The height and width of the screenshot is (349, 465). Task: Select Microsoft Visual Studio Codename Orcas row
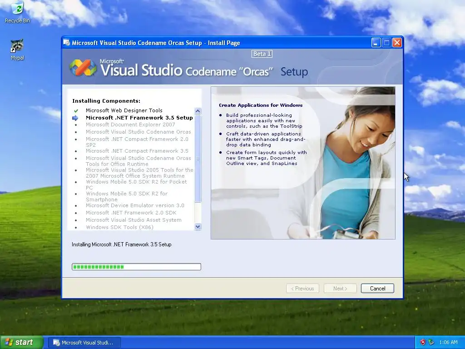[138, 132]
